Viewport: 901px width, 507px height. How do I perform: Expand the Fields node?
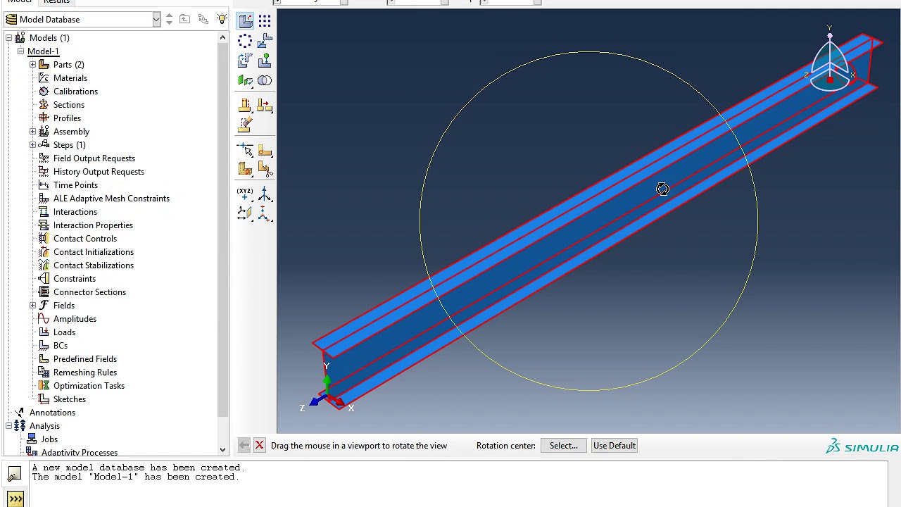coord(32,306)
